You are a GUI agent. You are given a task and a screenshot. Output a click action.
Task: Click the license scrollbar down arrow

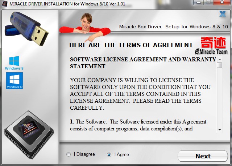[220, 130]
